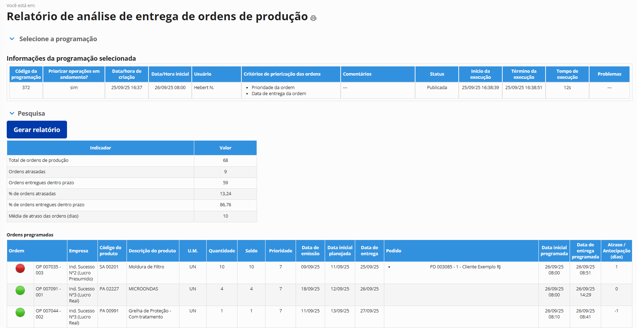Click pedido 'PD 003085 - 1 - Cliente Exemplo RJ'
Screen dimensions: 637x328
(465, 267)
